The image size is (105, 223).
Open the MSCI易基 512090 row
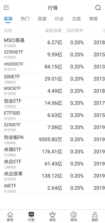(52, 43)
